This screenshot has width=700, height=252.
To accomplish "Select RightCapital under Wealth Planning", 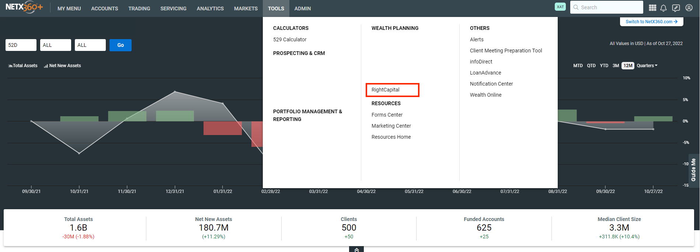I will coord(386,90).
